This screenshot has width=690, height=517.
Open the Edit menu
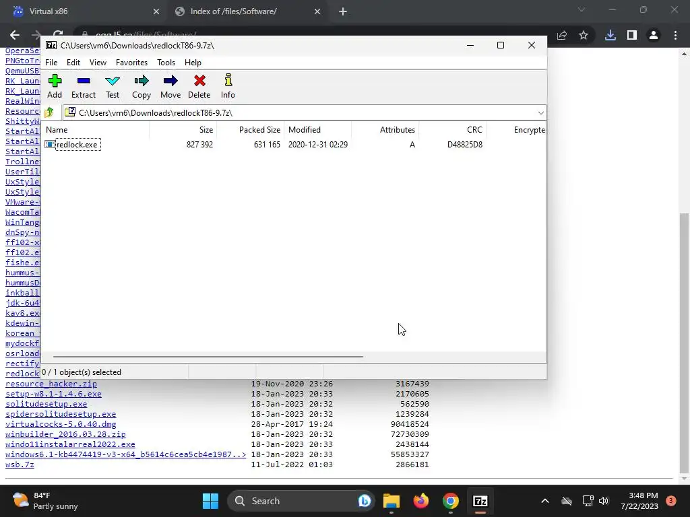(73, 63)
